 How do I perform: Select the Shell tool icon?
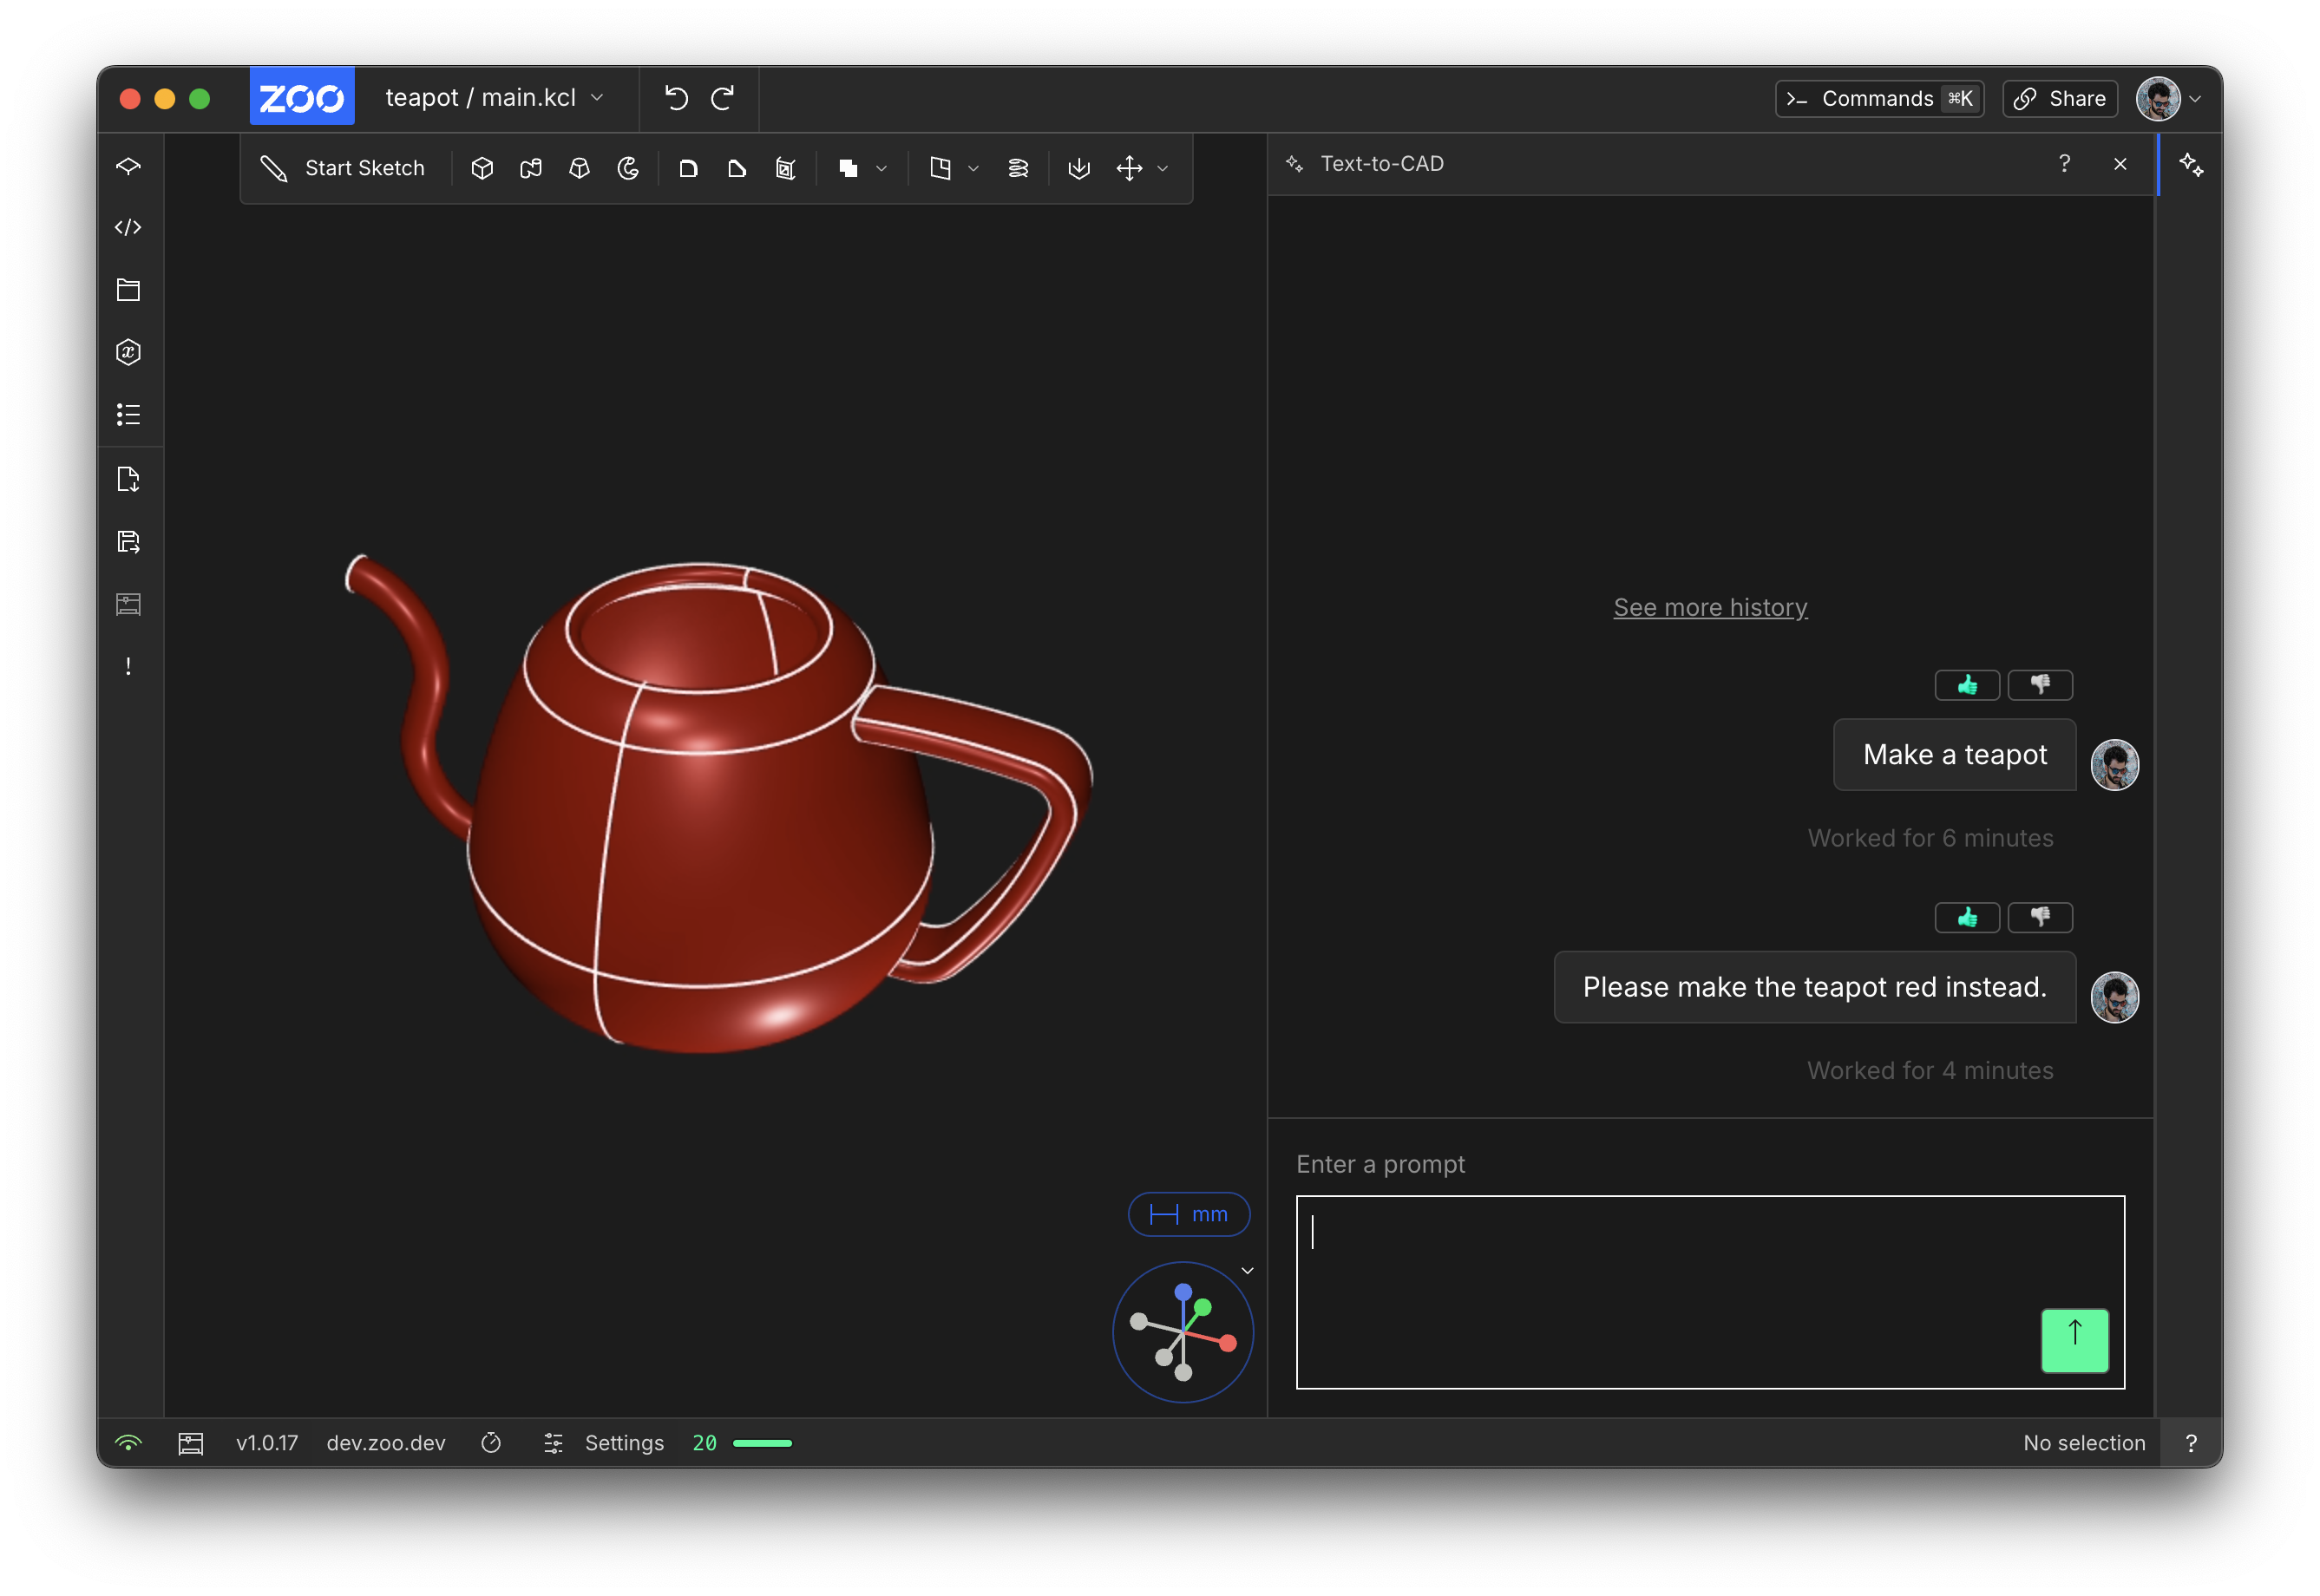[786, 168]
